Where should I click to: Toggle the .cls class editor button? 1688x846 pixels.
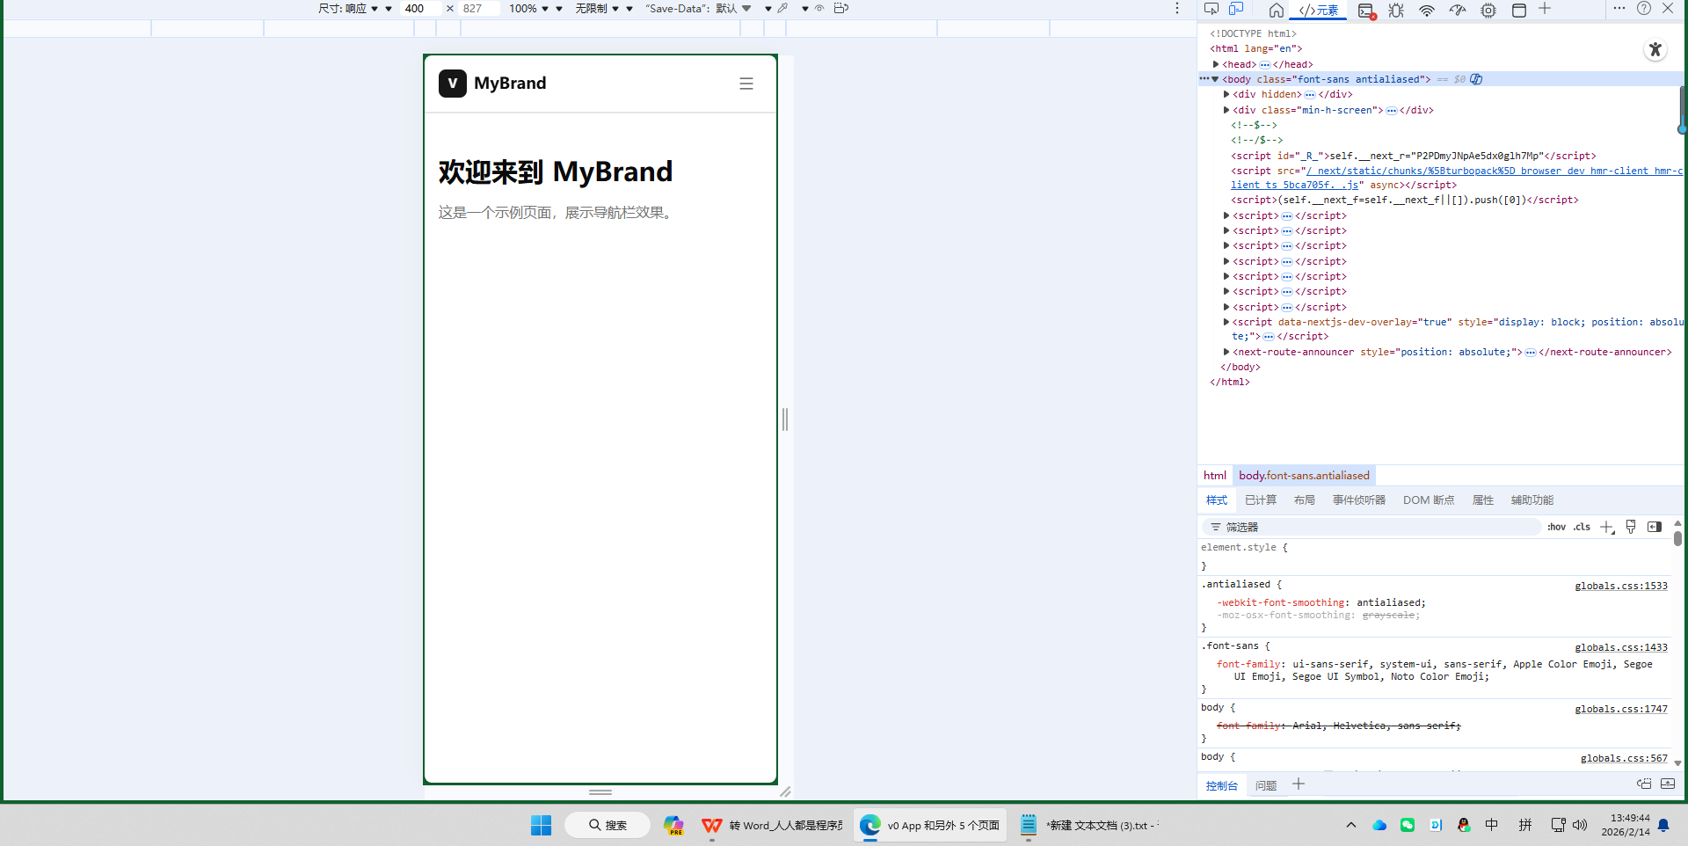1582,527
